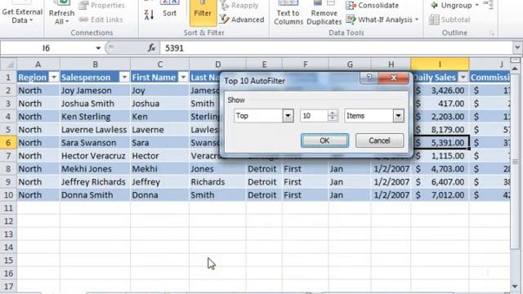Expand the formula bar
Image resolution: width=523 pixels, height=294 pixels.
pyautogui.click(x=517, y=48)
